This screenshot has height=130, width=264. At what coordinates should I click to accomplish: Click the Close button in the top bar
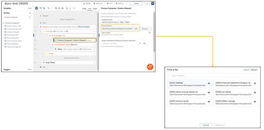pos(136,3)
